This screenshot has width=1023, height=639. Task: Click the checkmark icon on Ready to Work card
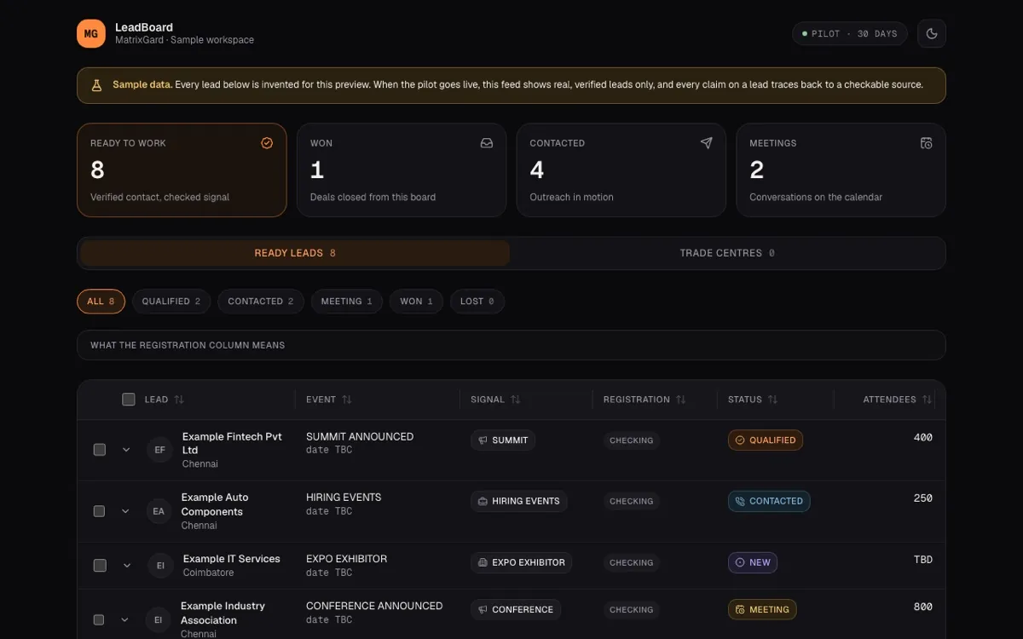click(x=267, y=143)
